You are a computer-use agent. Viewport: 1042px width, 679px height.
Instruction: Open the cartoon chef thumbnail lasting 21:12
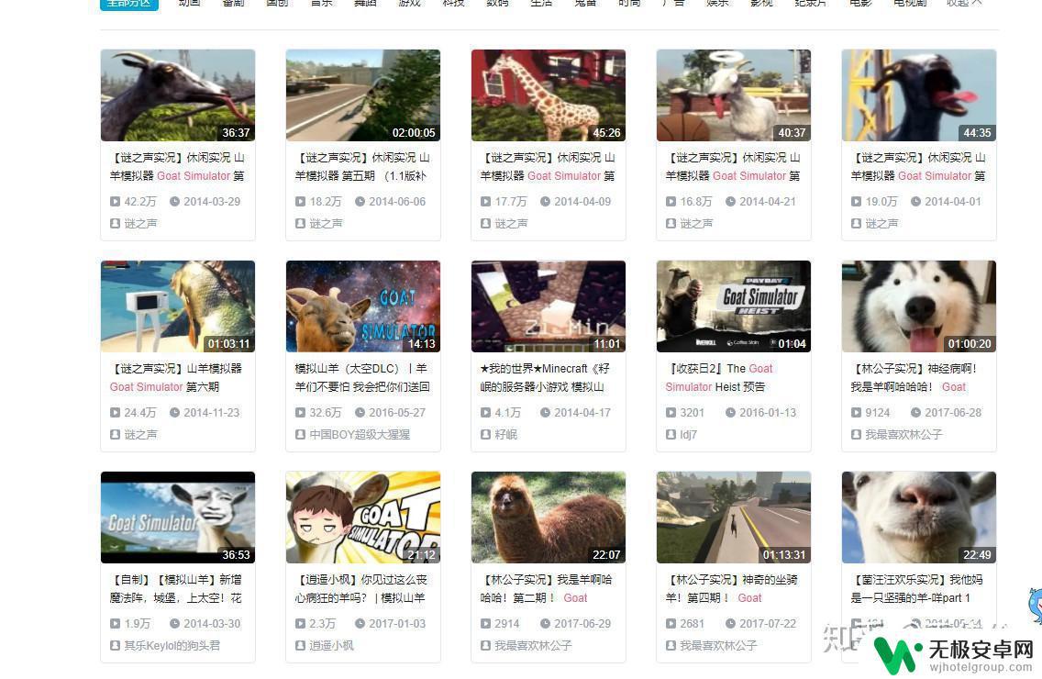point(363,518)
